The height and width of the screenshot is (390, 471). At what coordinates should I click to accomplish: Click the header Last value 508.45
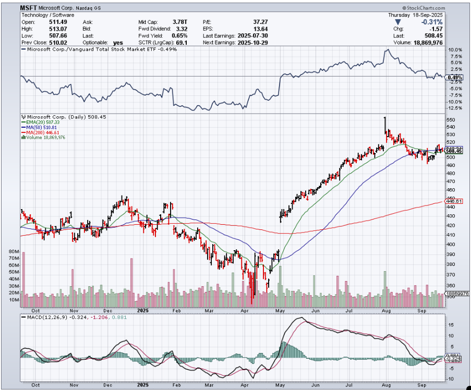pyautogui.click(x=434, y=36)
